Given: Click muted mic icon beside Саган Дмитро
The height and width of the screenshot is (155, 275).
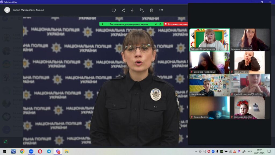Looking at the screenshot, I should (x=191, y=117).
